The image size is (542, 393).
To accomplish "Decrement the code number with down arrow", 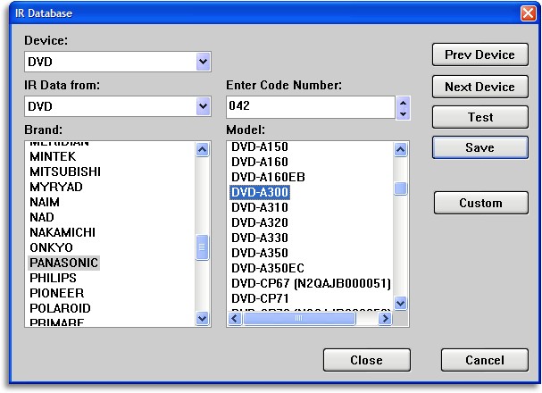I will click(403, 113).
